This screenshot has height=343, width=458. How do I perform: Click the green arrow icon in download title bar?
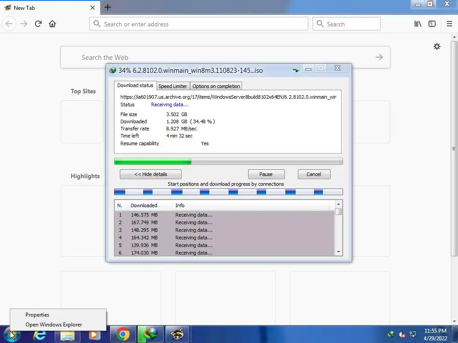[296, 70]
